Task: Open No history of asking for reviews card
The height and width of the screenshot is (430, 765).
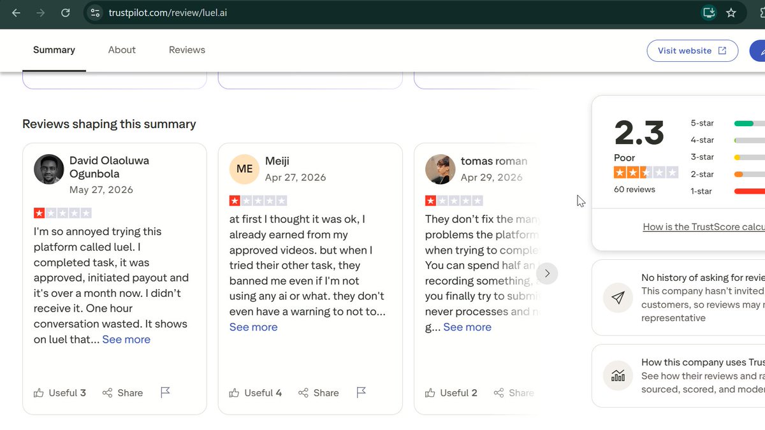Action: (x=678, y=297)
